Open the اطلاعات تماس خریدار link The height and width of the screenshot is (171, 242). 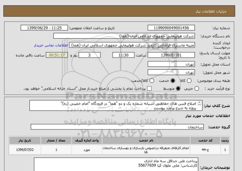(x=51, y=45)
